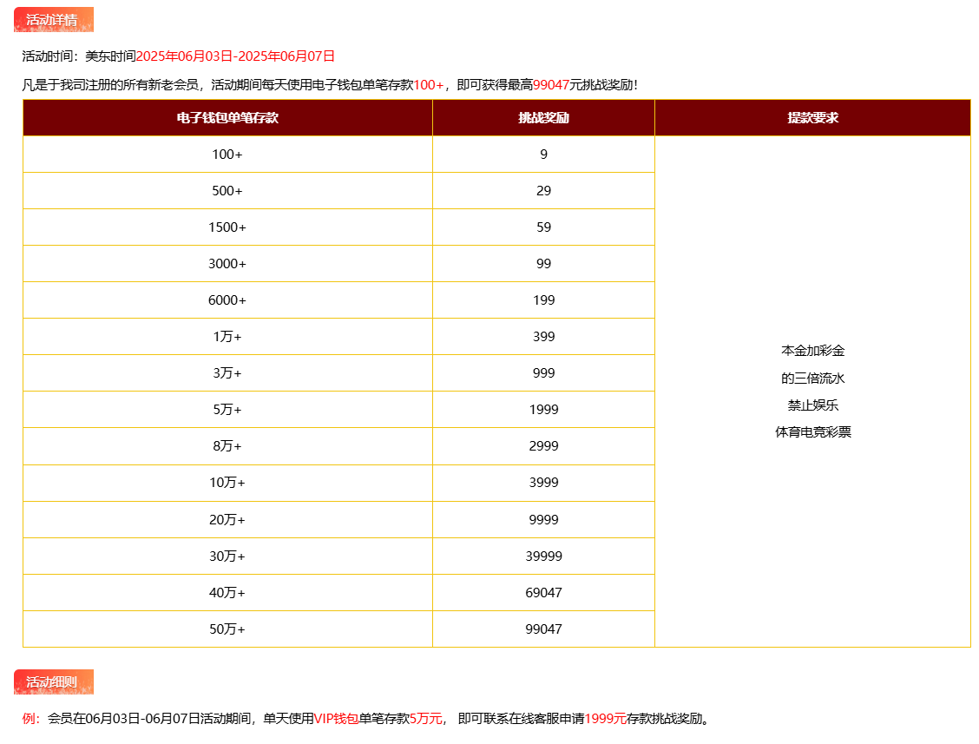Select the 1万+ deposit cell

point(227,337)
